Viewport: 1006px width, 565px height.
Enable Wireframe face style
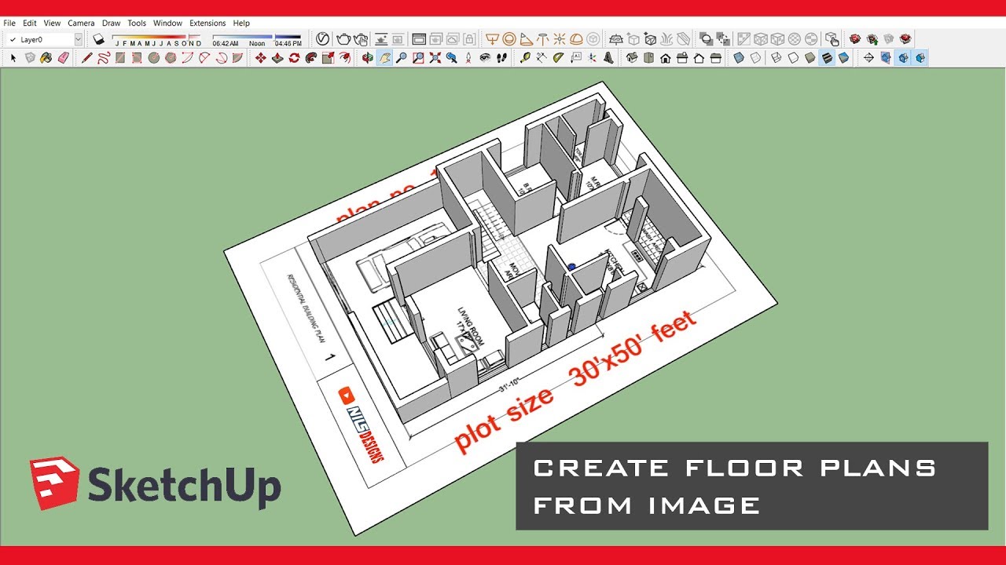tap(777, 58)
